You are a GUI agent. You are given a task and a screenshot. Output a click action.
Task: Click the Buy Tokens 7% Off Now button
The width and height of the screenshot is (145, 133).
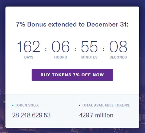(x=72, y=75)
